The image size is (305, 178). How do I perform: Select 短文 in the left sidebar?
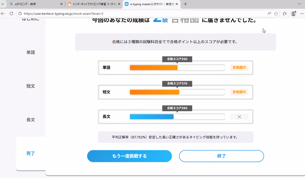pyautogui.click(x=30, y=86)
